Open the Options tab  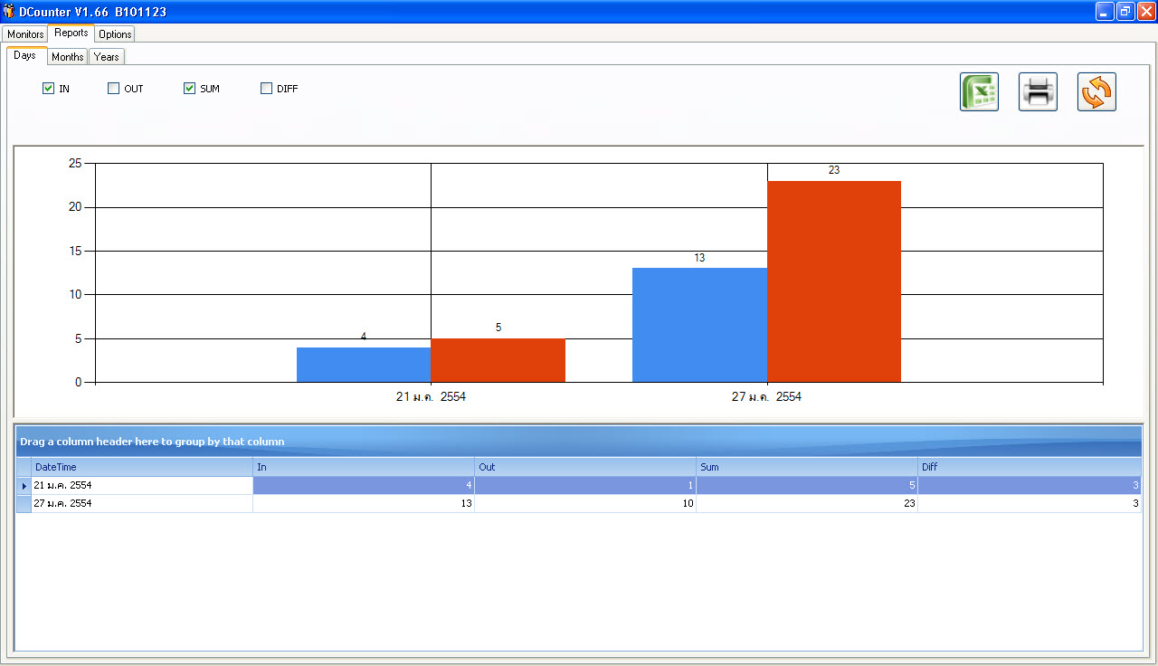coord(115,34)
